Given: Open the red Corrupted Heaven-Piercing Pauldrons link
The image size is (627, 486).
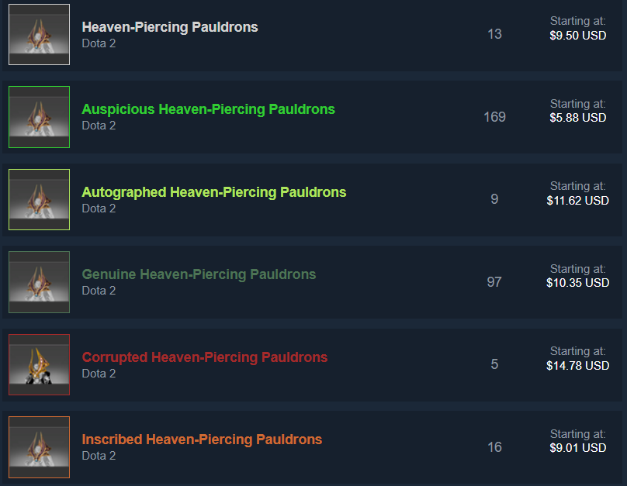Looking at the screenshot, I should coord(205,357).
